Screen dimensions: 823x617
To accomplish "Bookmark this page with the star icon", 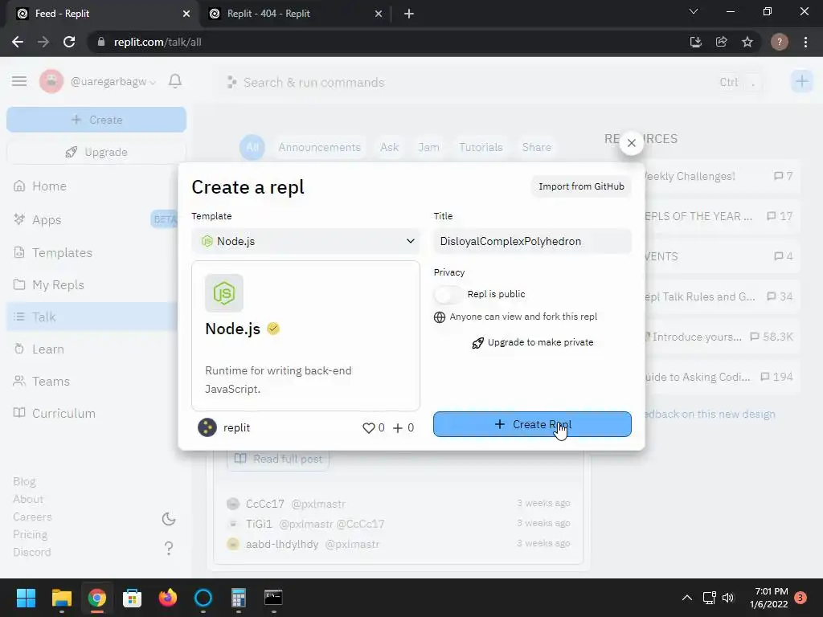I will click(747, 42).
